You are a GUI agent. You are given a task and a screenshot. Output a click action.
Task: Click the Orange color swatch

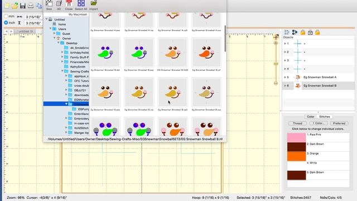(296, 156)
